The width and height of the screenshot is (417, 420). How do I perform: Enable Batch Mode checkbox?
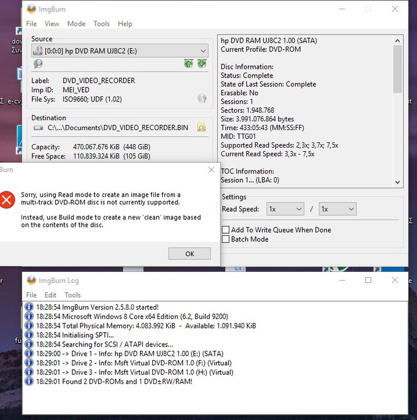point(226,239)
